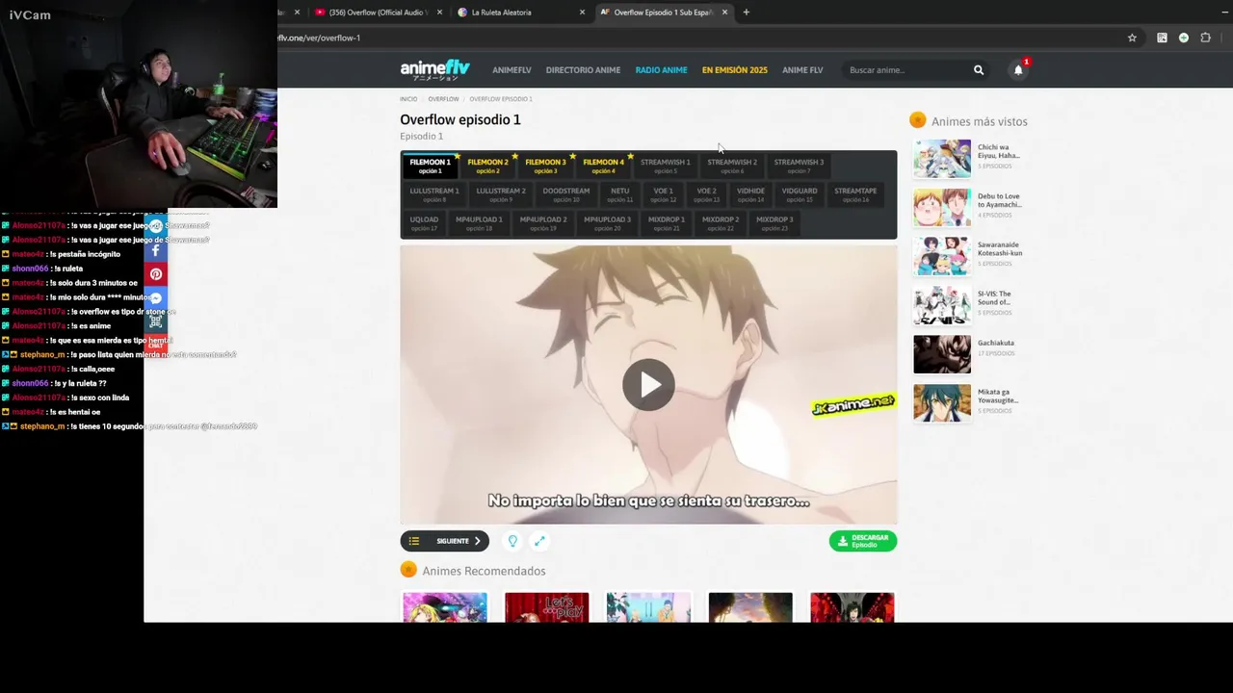This screenshot has height=693, width=1233.
Task: Click the search magnifier icon
Action: tap(979, 70)
